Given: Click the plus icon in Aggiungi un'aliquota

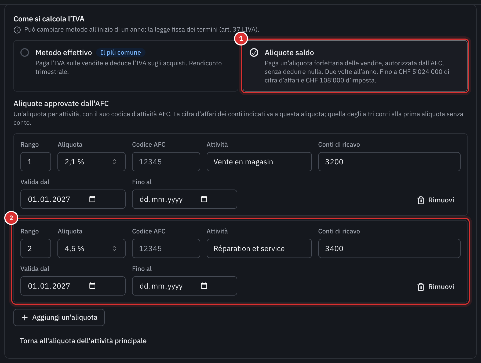Looking at the screenshot, I should [25, 317].
